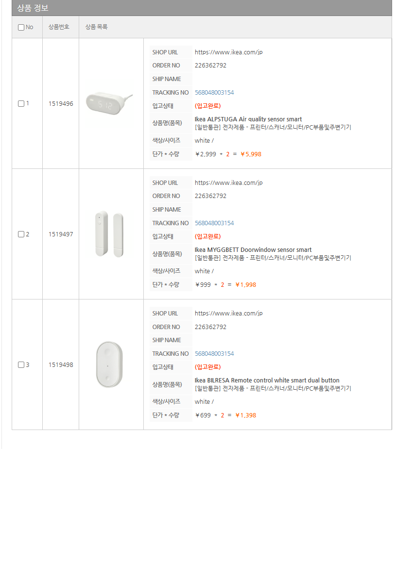Screen dimensions: 395x580
Task: Tick the checkbox for item 1
Action: 21,103
